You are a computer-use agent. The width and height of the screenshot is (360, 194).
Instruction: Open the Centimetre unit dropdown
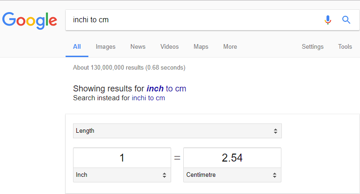coord(232,175)
